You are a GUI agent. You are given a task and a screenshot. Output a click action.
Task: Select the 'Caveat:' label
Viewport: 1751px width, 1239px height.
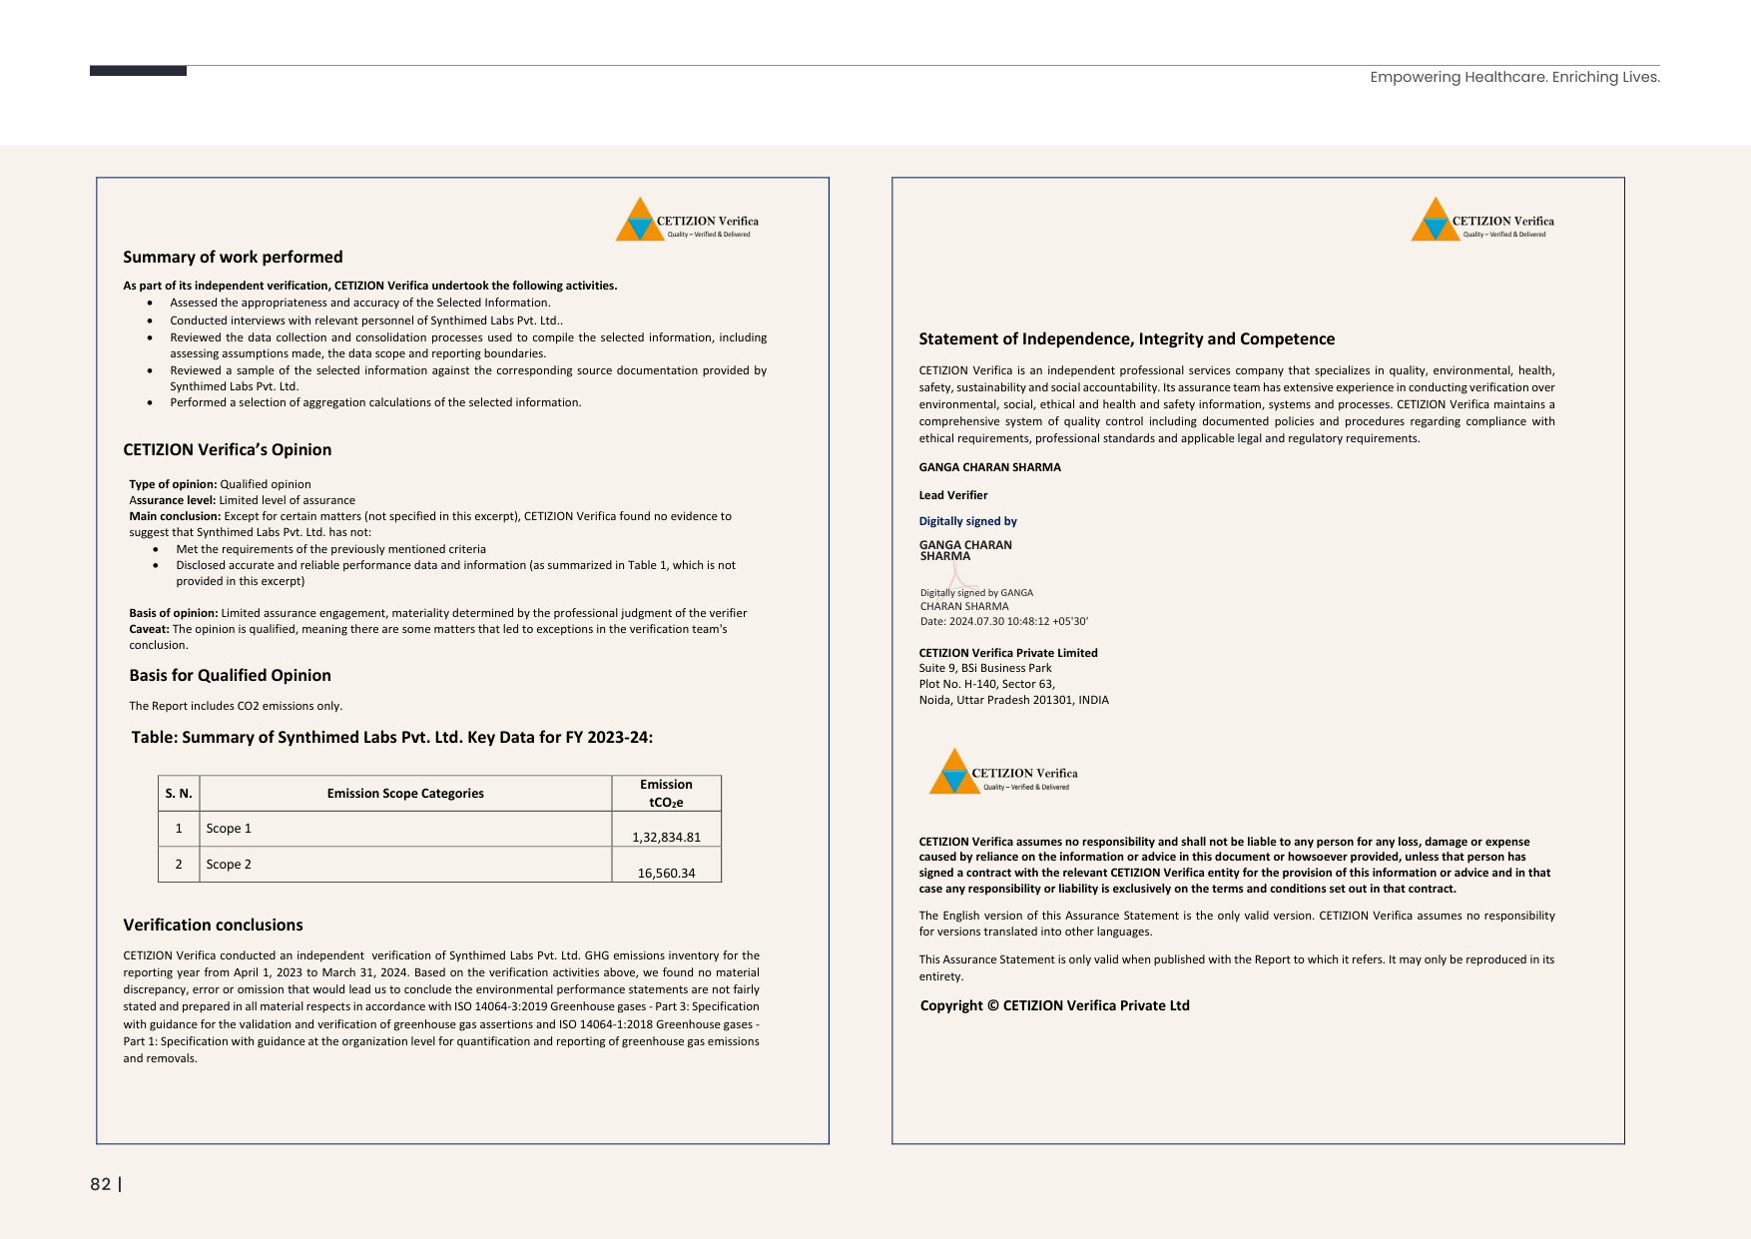tap(149, 629)
